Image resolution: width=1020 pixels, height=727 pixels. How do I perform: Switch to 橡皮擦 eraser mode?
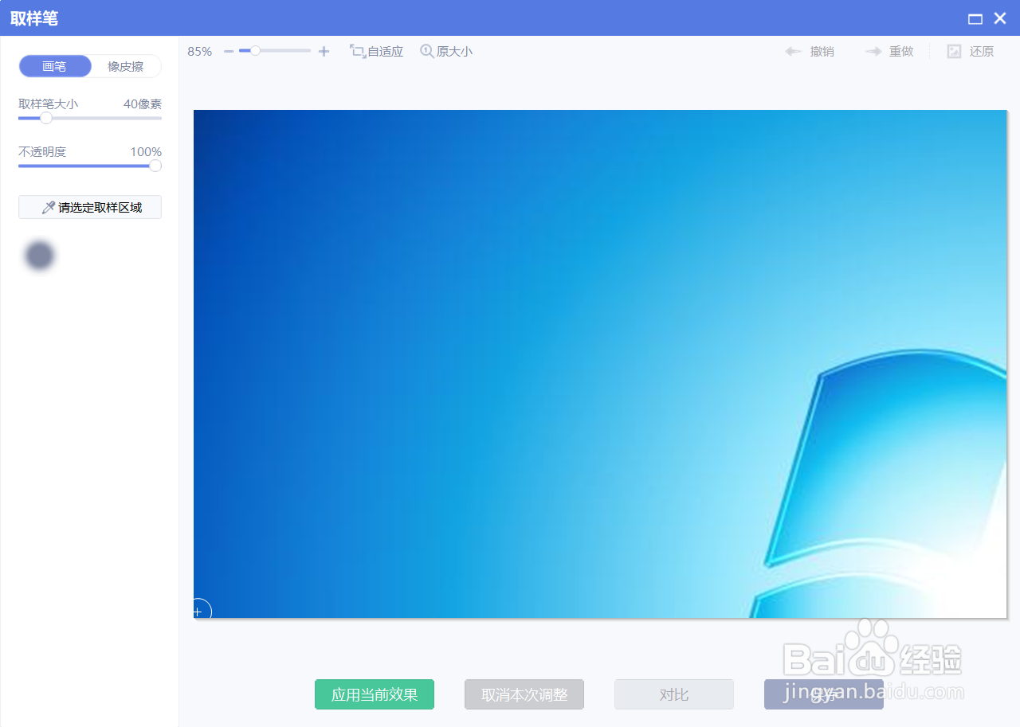pyautogui.click(x=126, y=66)
